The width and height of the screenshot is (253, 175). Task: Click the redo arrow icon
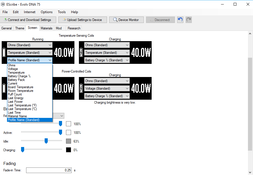pos(189,20)
